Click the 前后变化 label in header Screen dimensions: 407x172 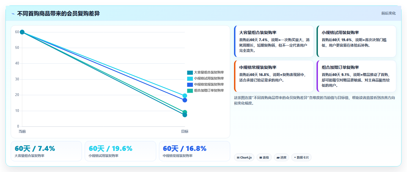tap(388, 13)
